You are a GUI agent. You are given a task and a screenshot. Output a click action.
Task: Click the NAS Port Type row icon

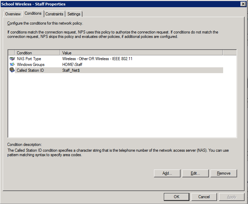[x=12, y=59]
